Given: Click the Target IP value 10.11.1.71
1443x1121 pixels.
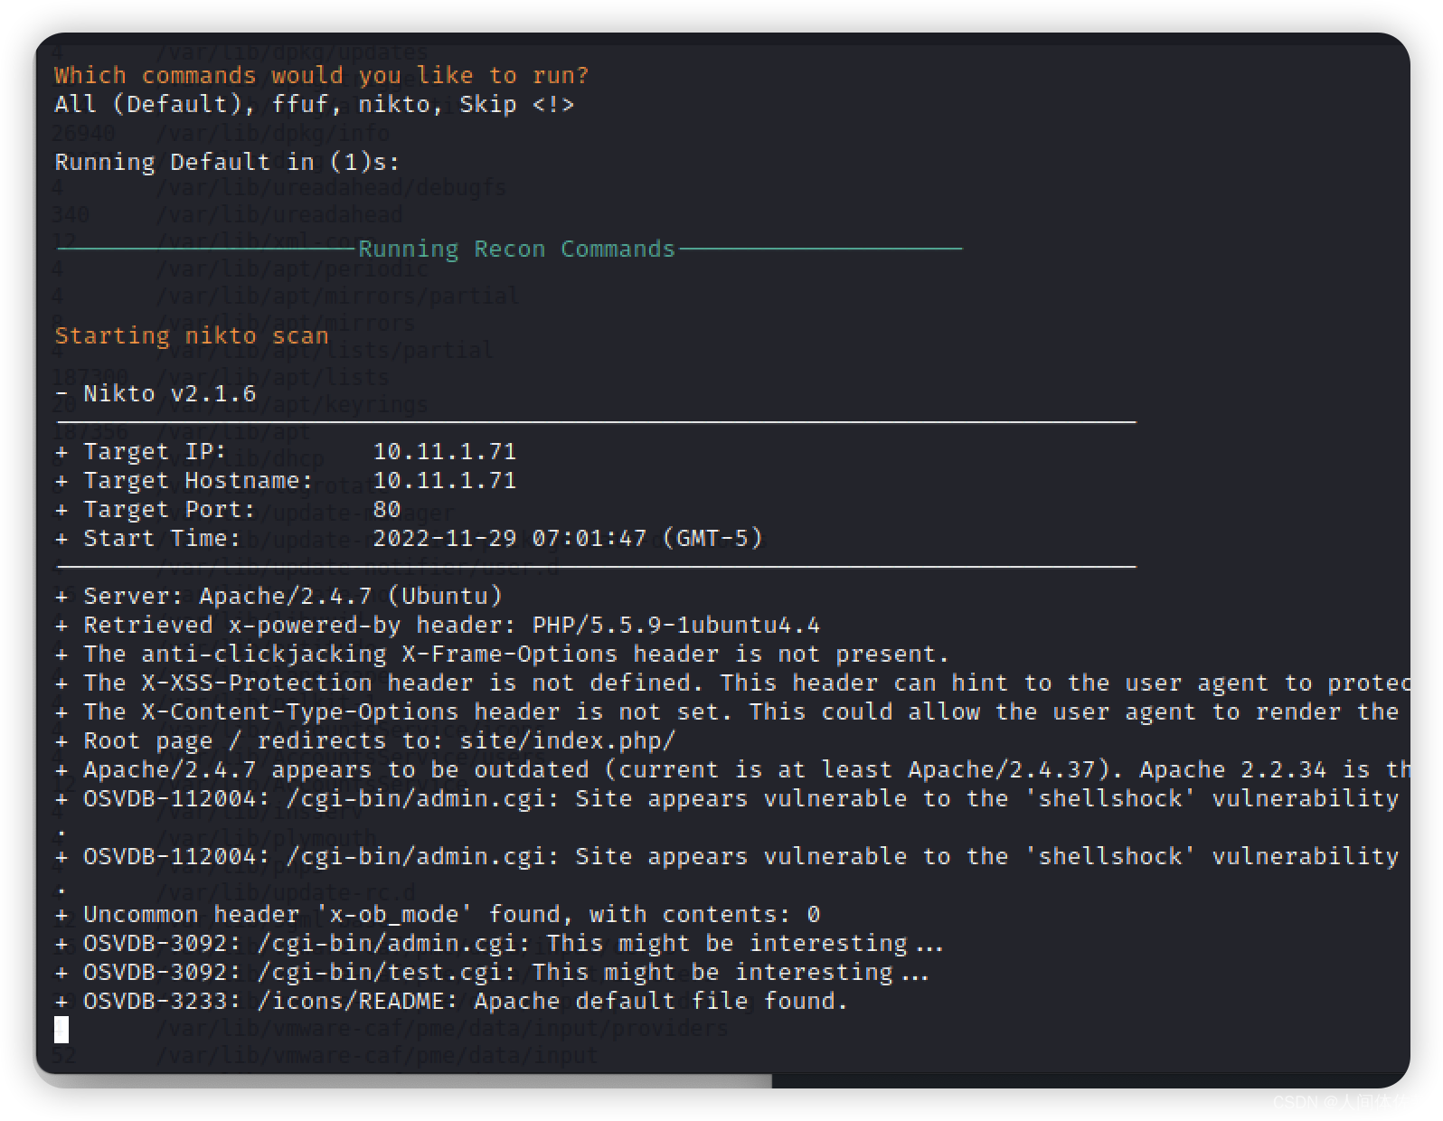Looking at the screenshot, I should (x=445, y=451).
